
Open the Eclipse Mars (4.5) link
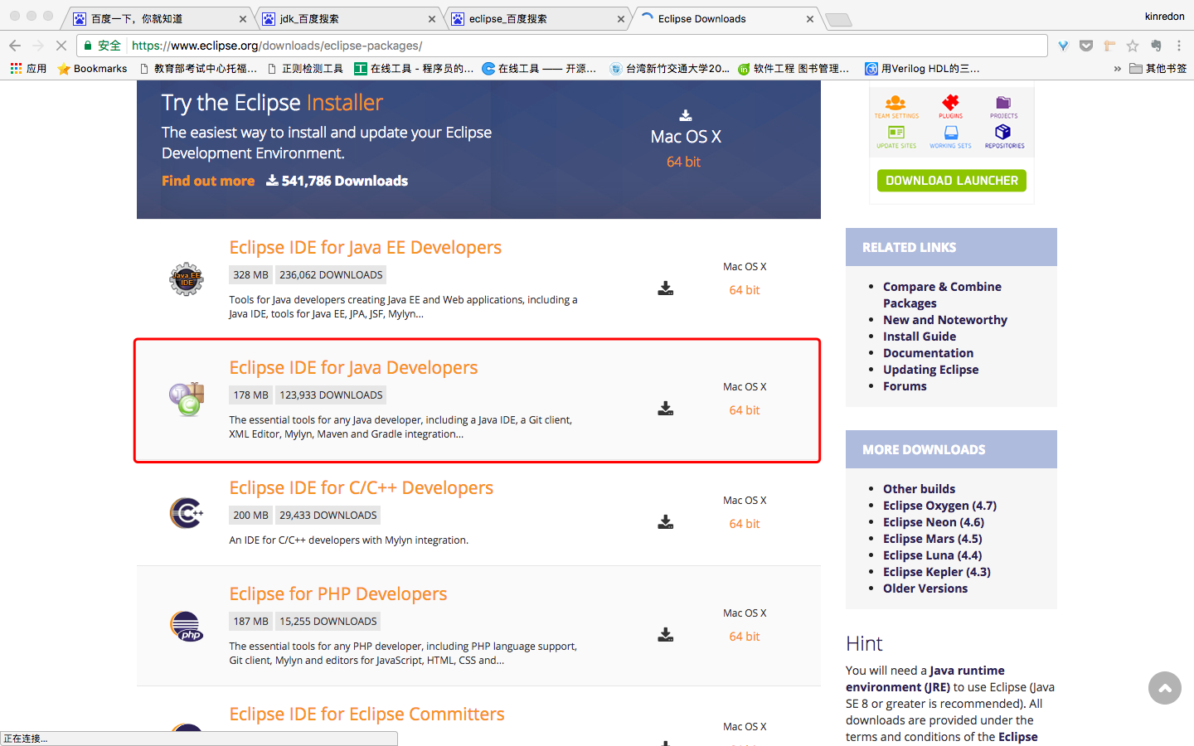pyautogui.click(x=933, y=539)
